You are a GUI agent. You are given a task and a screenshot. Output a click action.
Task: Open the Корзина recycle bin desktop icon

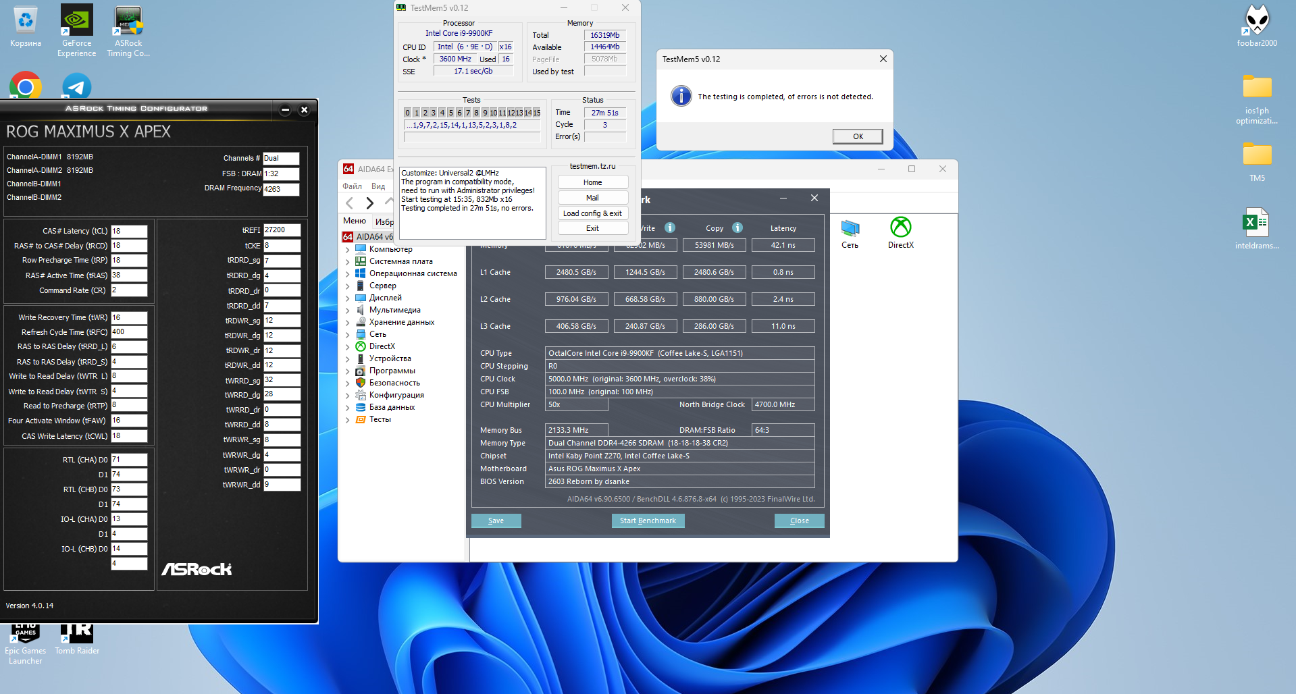point(26,27)
